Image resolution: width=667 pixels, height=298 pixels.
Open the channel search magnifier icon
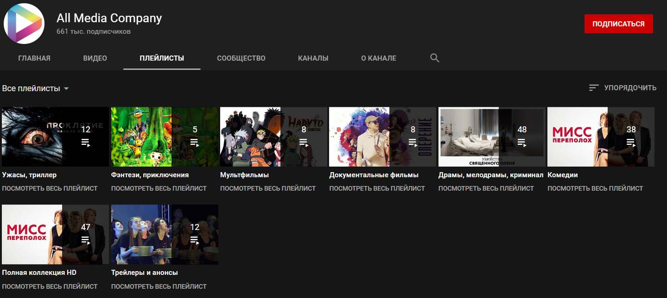434,58
